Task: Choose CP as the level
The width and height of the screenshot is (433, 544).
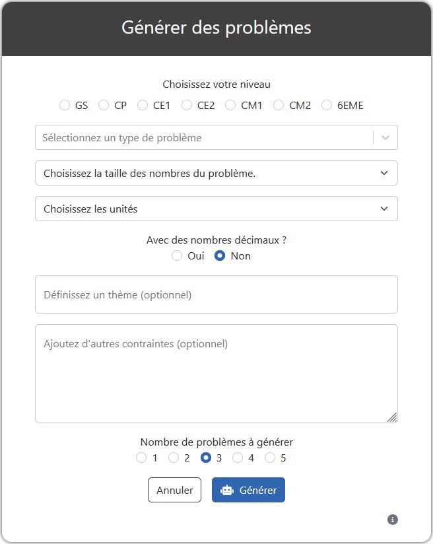Action: (x=104, y=105)
